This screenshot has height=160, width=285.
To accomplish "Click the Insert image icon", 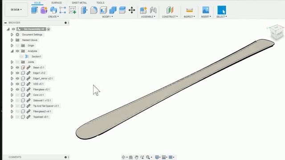I will click(x=206, y=10).
